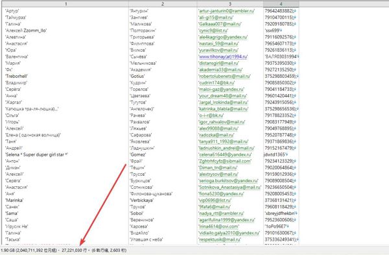Click the vip0696@list.ru cell

[x=215, y=200]
